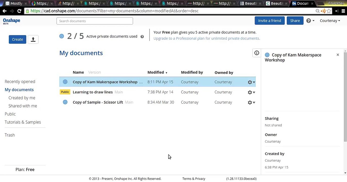Open the Trash section

click(10, 135)
